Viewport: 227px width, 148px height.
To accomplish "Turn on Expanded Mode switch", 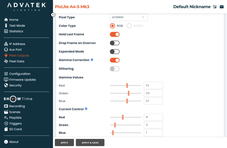I will (x=115, y=52).
